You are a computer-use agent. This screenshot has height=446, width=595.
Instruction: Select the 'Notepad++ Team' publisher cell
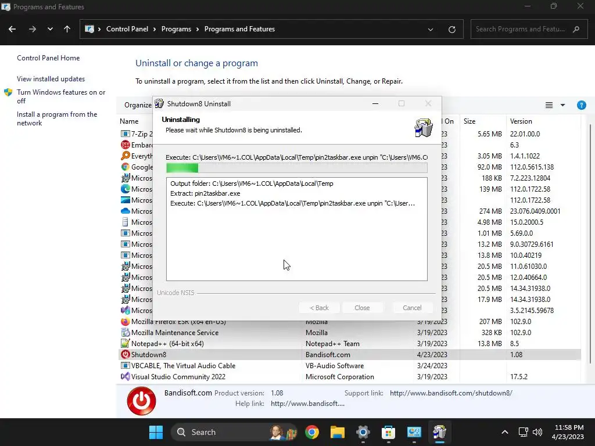pos(332,344)
